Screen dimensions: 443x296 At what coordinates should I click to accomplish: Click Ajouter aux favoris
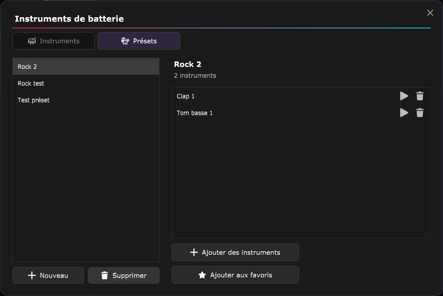[235, 275]
